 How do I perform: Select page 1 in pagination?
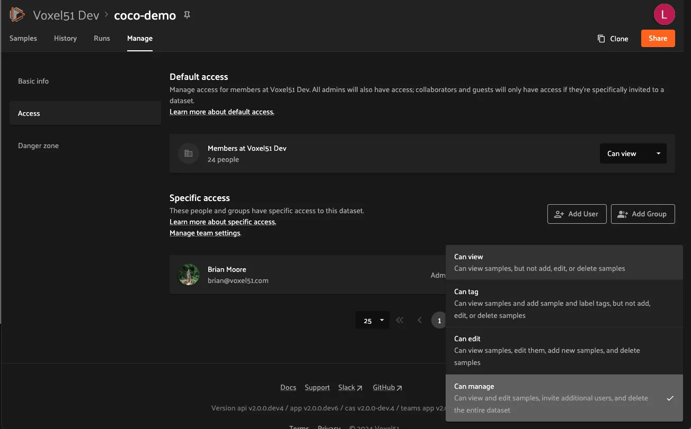click(439, 321)
